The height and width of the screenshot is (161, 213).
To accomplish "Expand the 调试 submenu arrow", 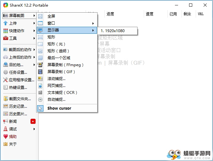I will tap(34, 129).
